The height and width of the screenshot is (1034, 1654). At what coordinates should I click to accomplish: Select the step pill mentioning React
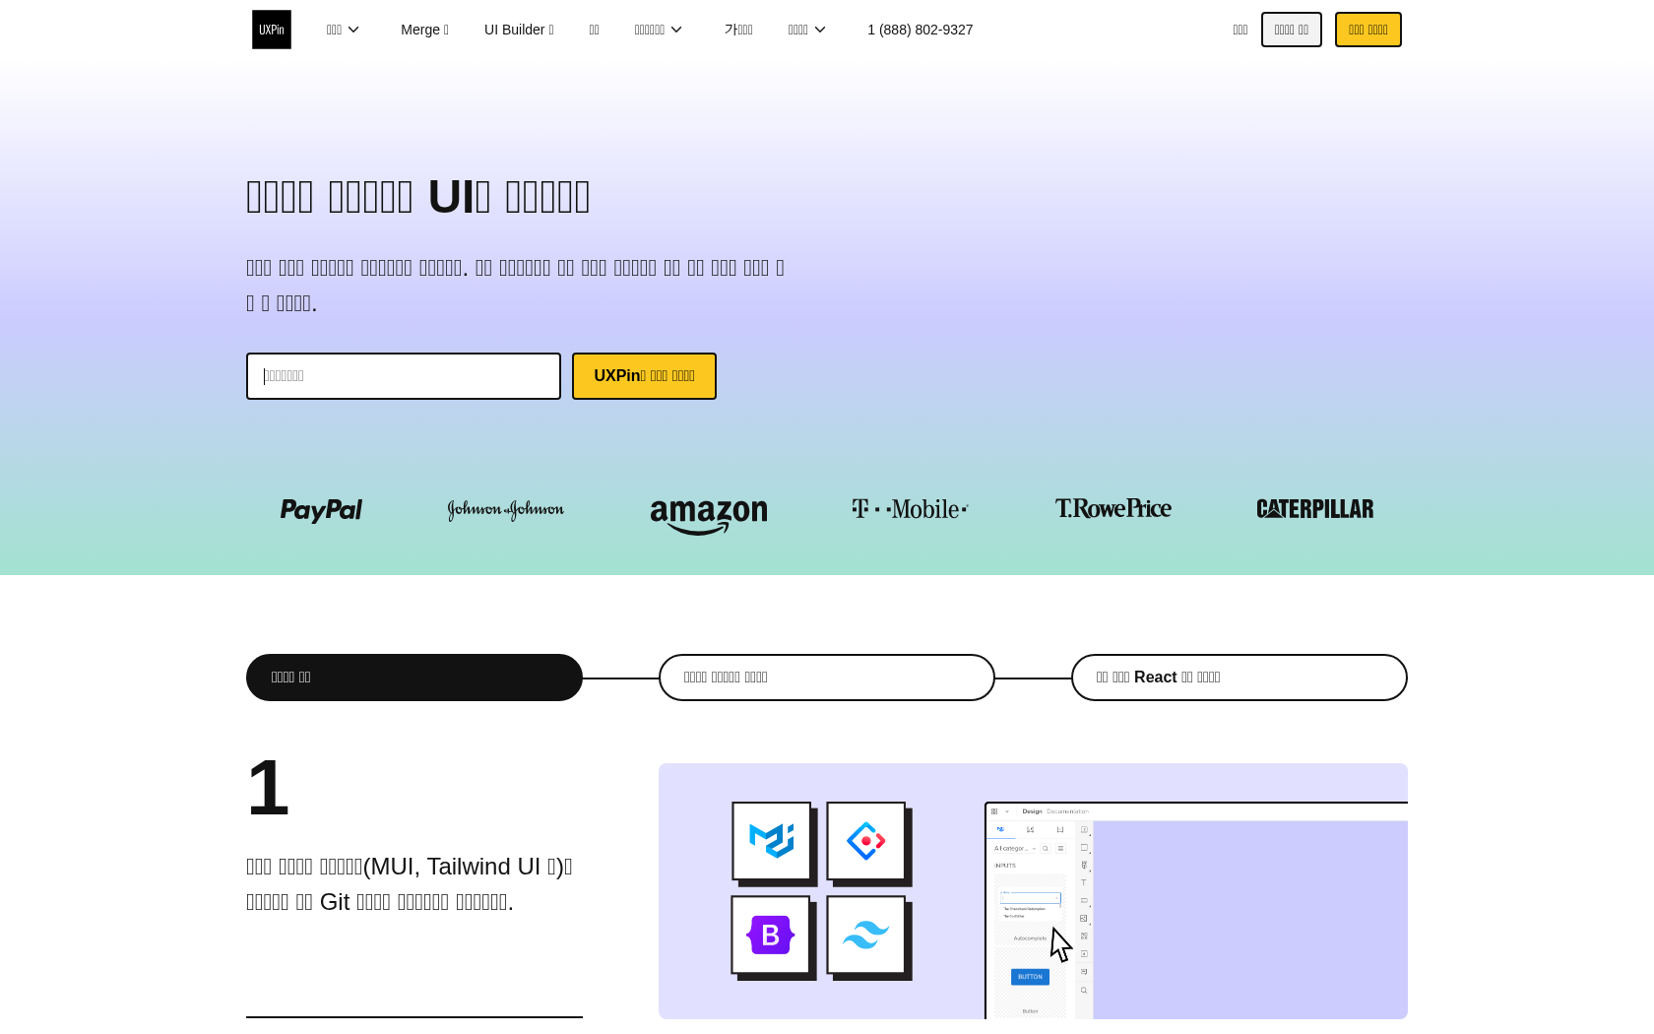click(1240, 678)
